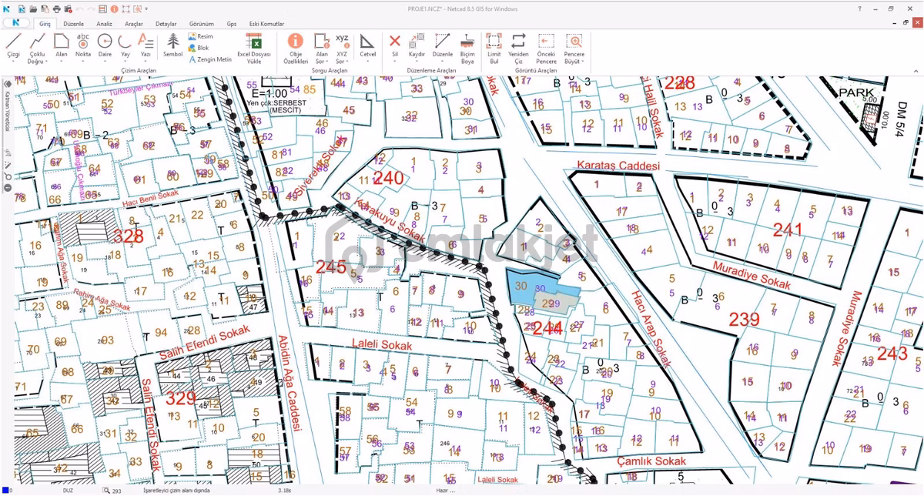Switch to the Düzenle ribbon tab
This screenshot has width=924, height=496.
click(x=74, y=24)
